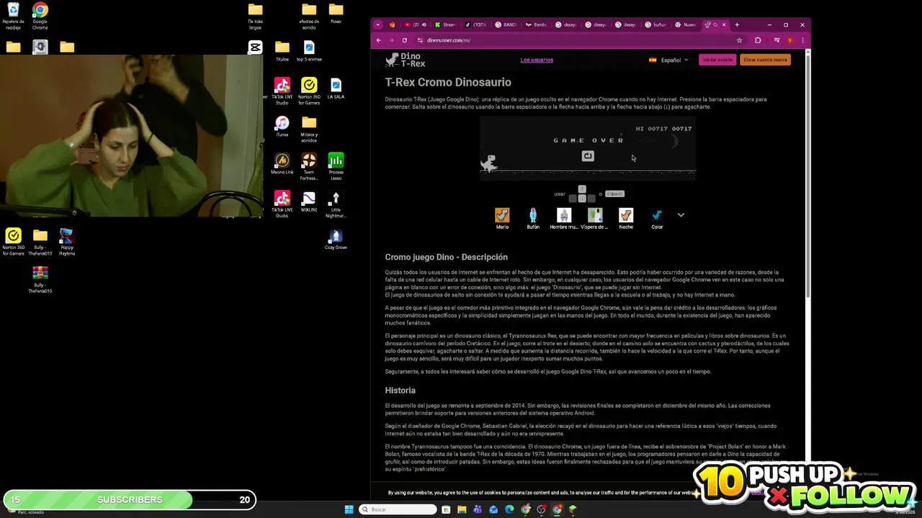This screenshot has width=922, height=518.
Task: Click the Espacio key hint
Action: 614,194
